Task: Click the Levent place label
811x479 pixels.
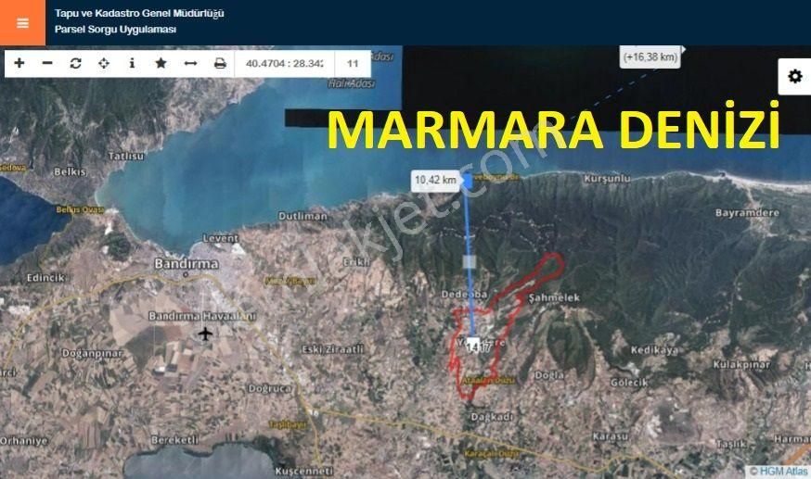Action: pos(220,238)
